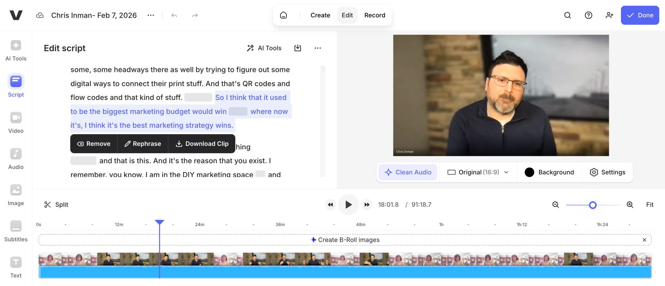
Task: Rephrase the selected script text
Action: [x=143, y=144]
